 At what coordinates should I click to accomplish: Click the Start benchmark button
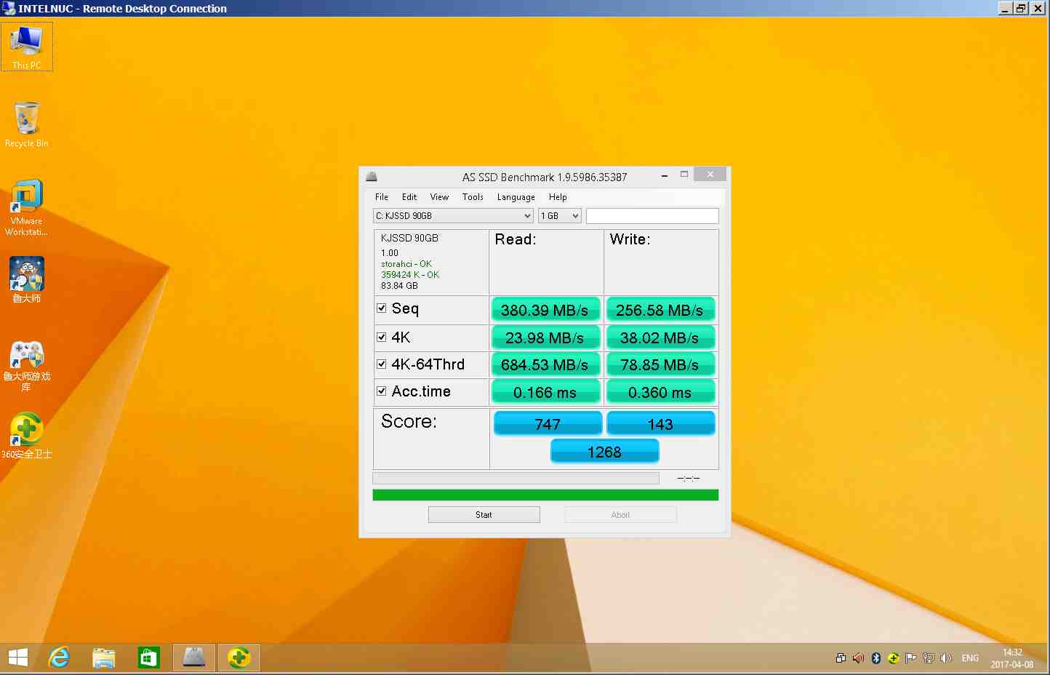[484, 515]
